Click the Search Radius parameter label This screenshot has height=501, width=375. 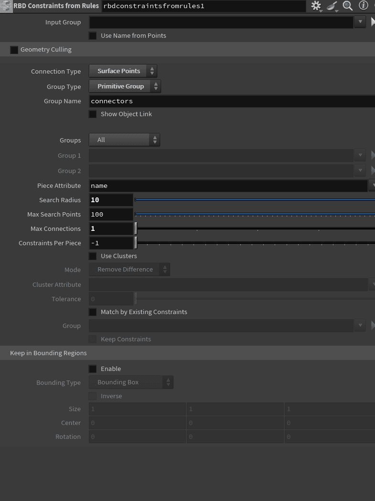(60, 200)
